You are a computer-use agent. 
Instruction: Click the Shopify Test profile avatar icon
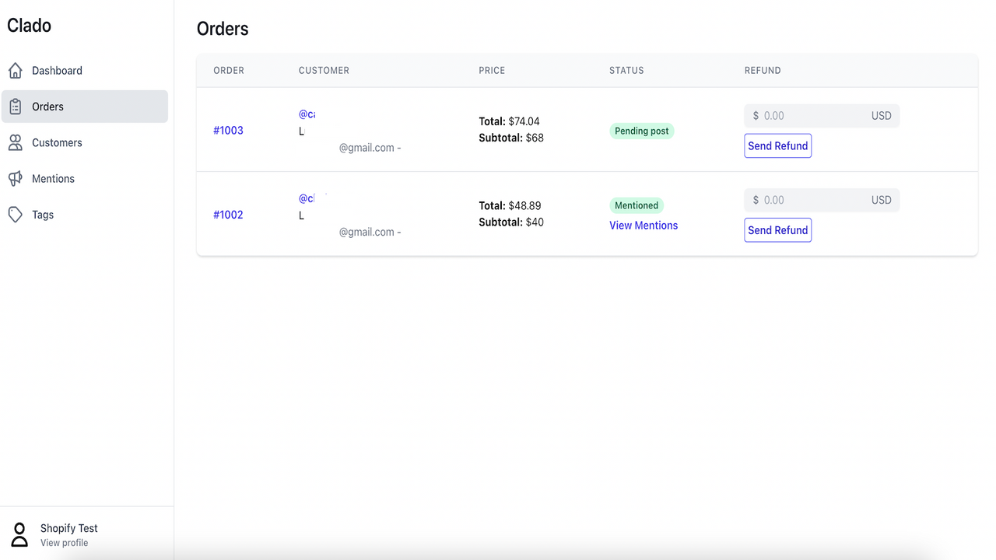[x=19, y=534]
